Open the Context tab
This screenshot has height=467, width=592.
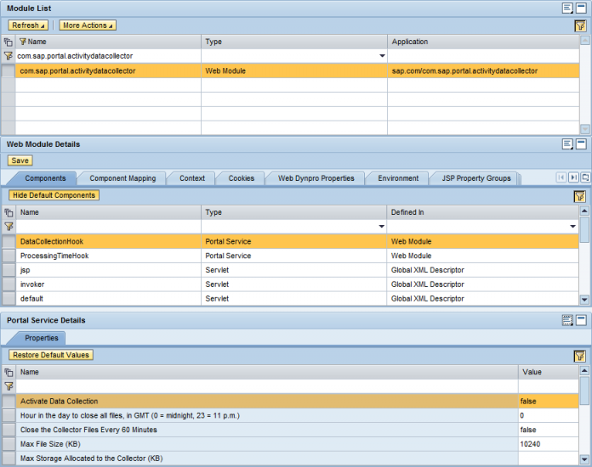click(192, 178)
